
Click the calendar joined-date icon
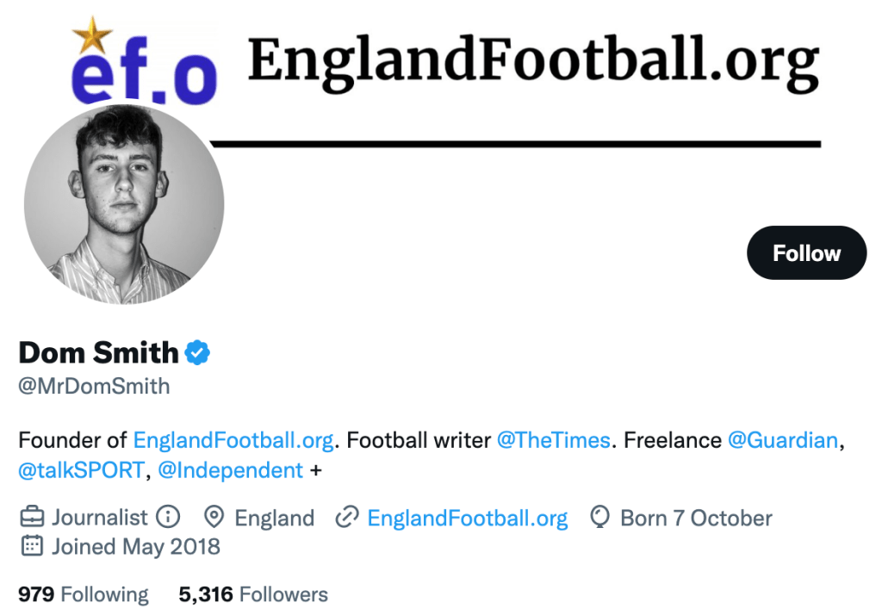[x=32, y=546]
